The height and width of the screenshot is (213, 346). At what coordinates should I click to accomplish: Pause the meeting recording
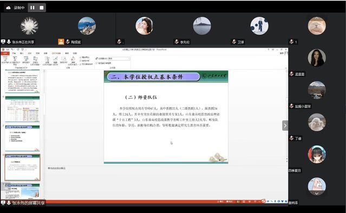click(32, 8)
